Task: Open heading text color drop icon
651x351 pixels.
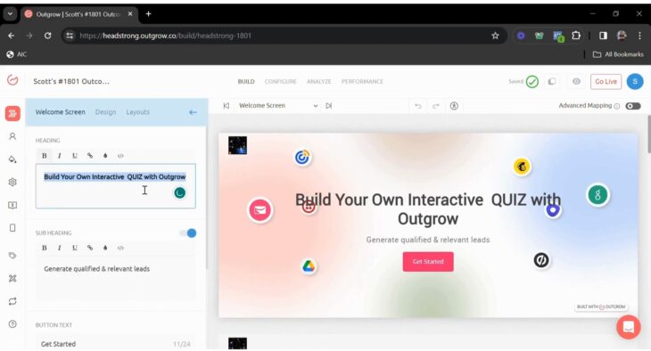Action: point(105,156)
